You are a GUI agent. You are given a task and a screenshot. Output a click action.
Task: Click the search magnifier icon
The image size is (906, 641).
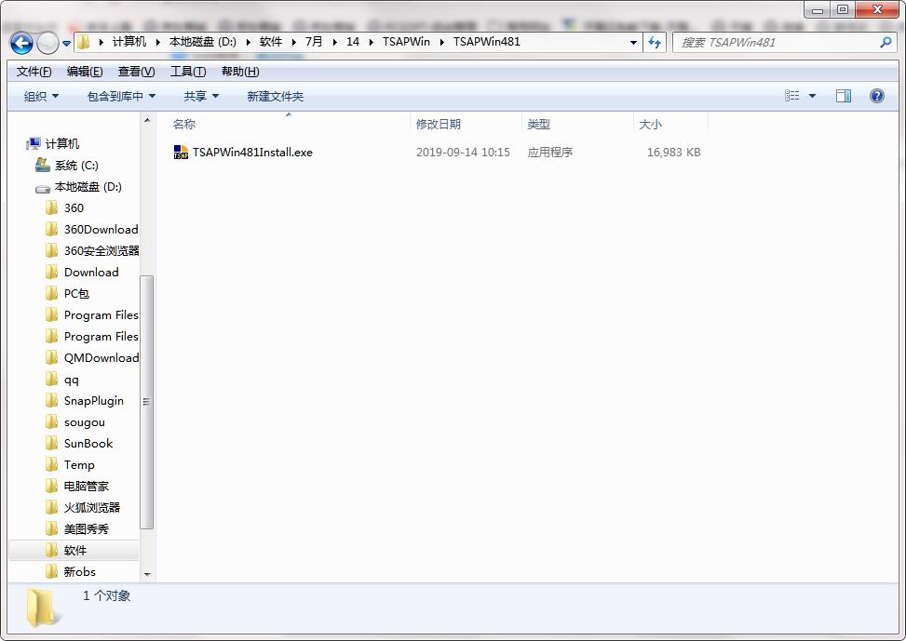click(x=886, y=42)
